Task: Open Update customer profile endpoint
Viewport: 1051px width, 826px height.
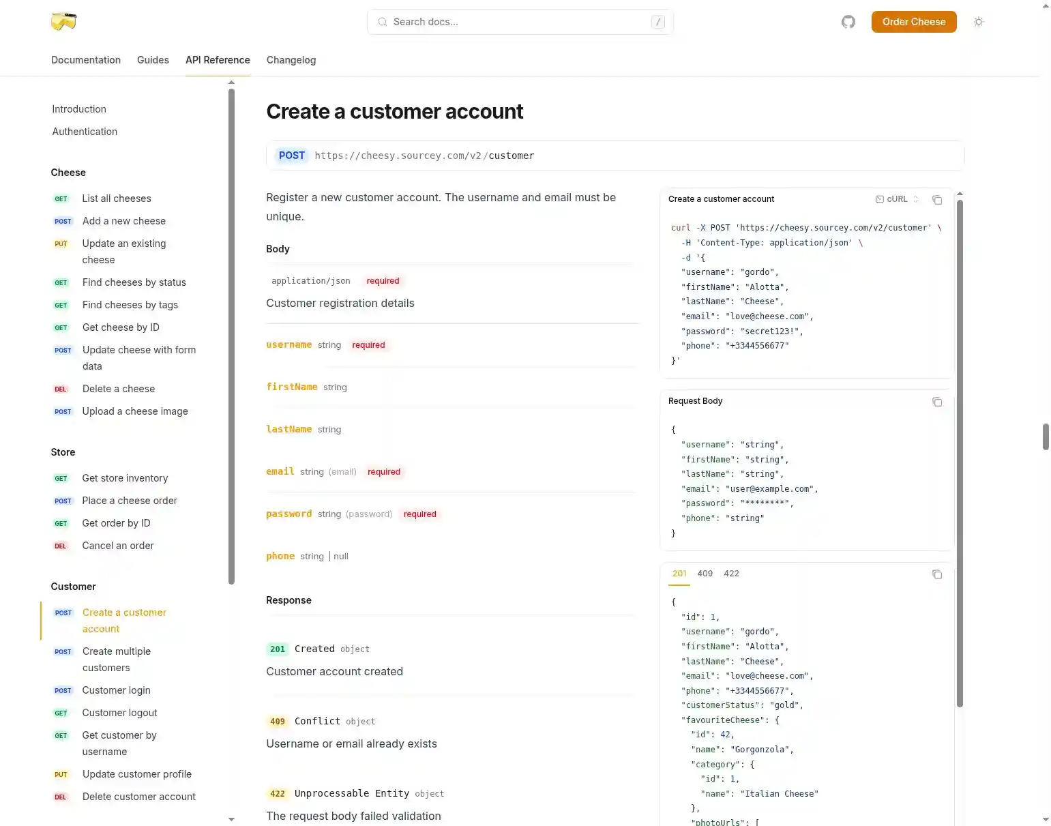Action: 137,774
